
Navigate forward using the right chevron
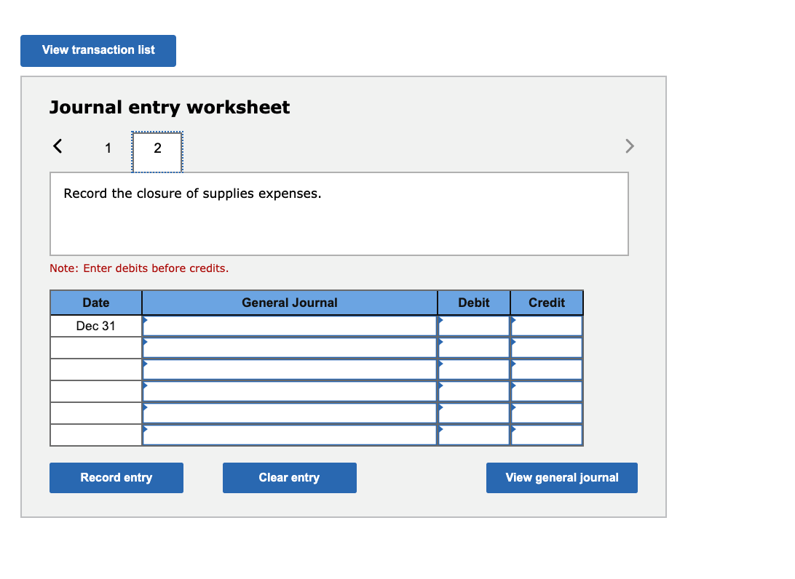630,145
